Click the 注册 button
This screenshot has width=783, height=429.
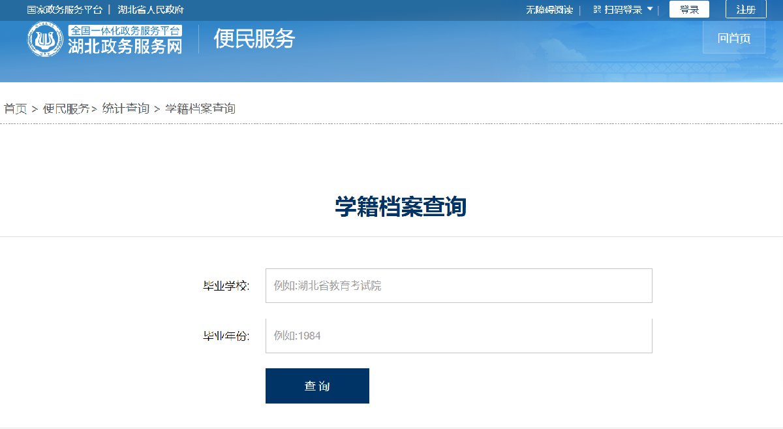746,9
